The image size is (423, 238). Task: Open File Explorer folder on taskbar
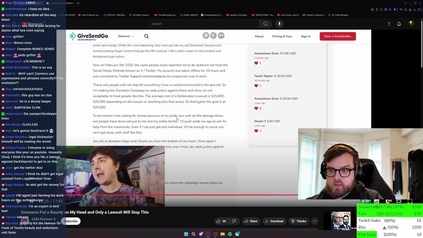[x=222, y=234]
